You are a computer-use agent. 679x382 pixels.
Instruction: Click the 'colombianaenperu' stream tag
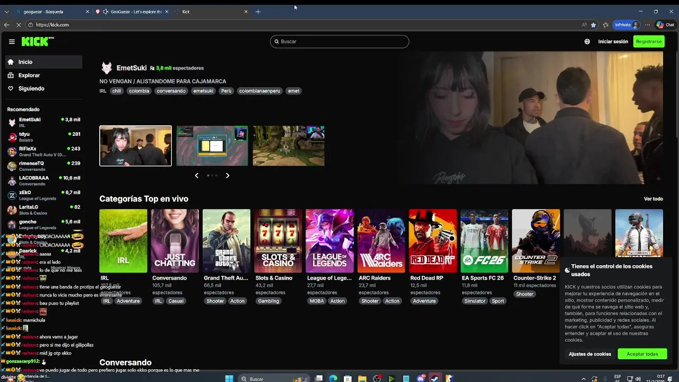pyautogui.click(x=259, y=91)
